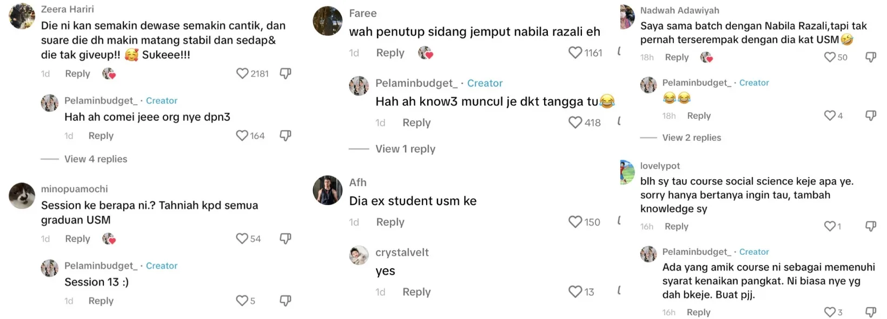Screen dimensions: 887x319
Task: Expand 'View 1 reply' under Faree's thread
Action: [x=405, y=149]
